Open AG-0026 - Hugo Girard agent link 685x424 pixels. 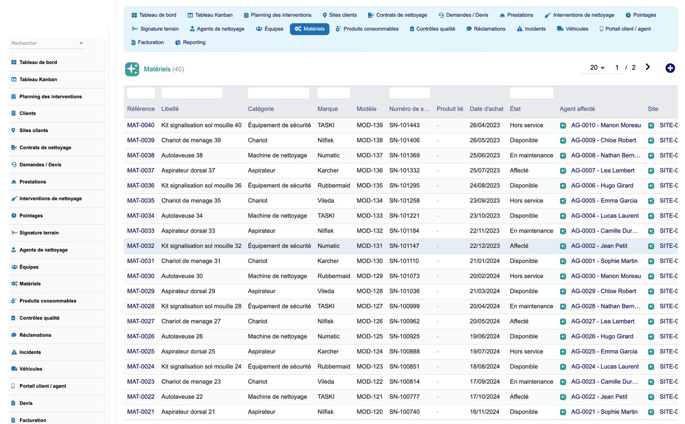pyautogui.click(x=602, y=337)
